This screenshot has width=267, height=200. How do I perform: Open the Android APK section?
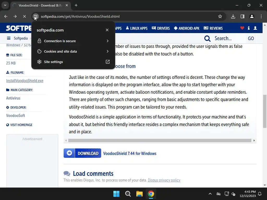pos(187,28)
